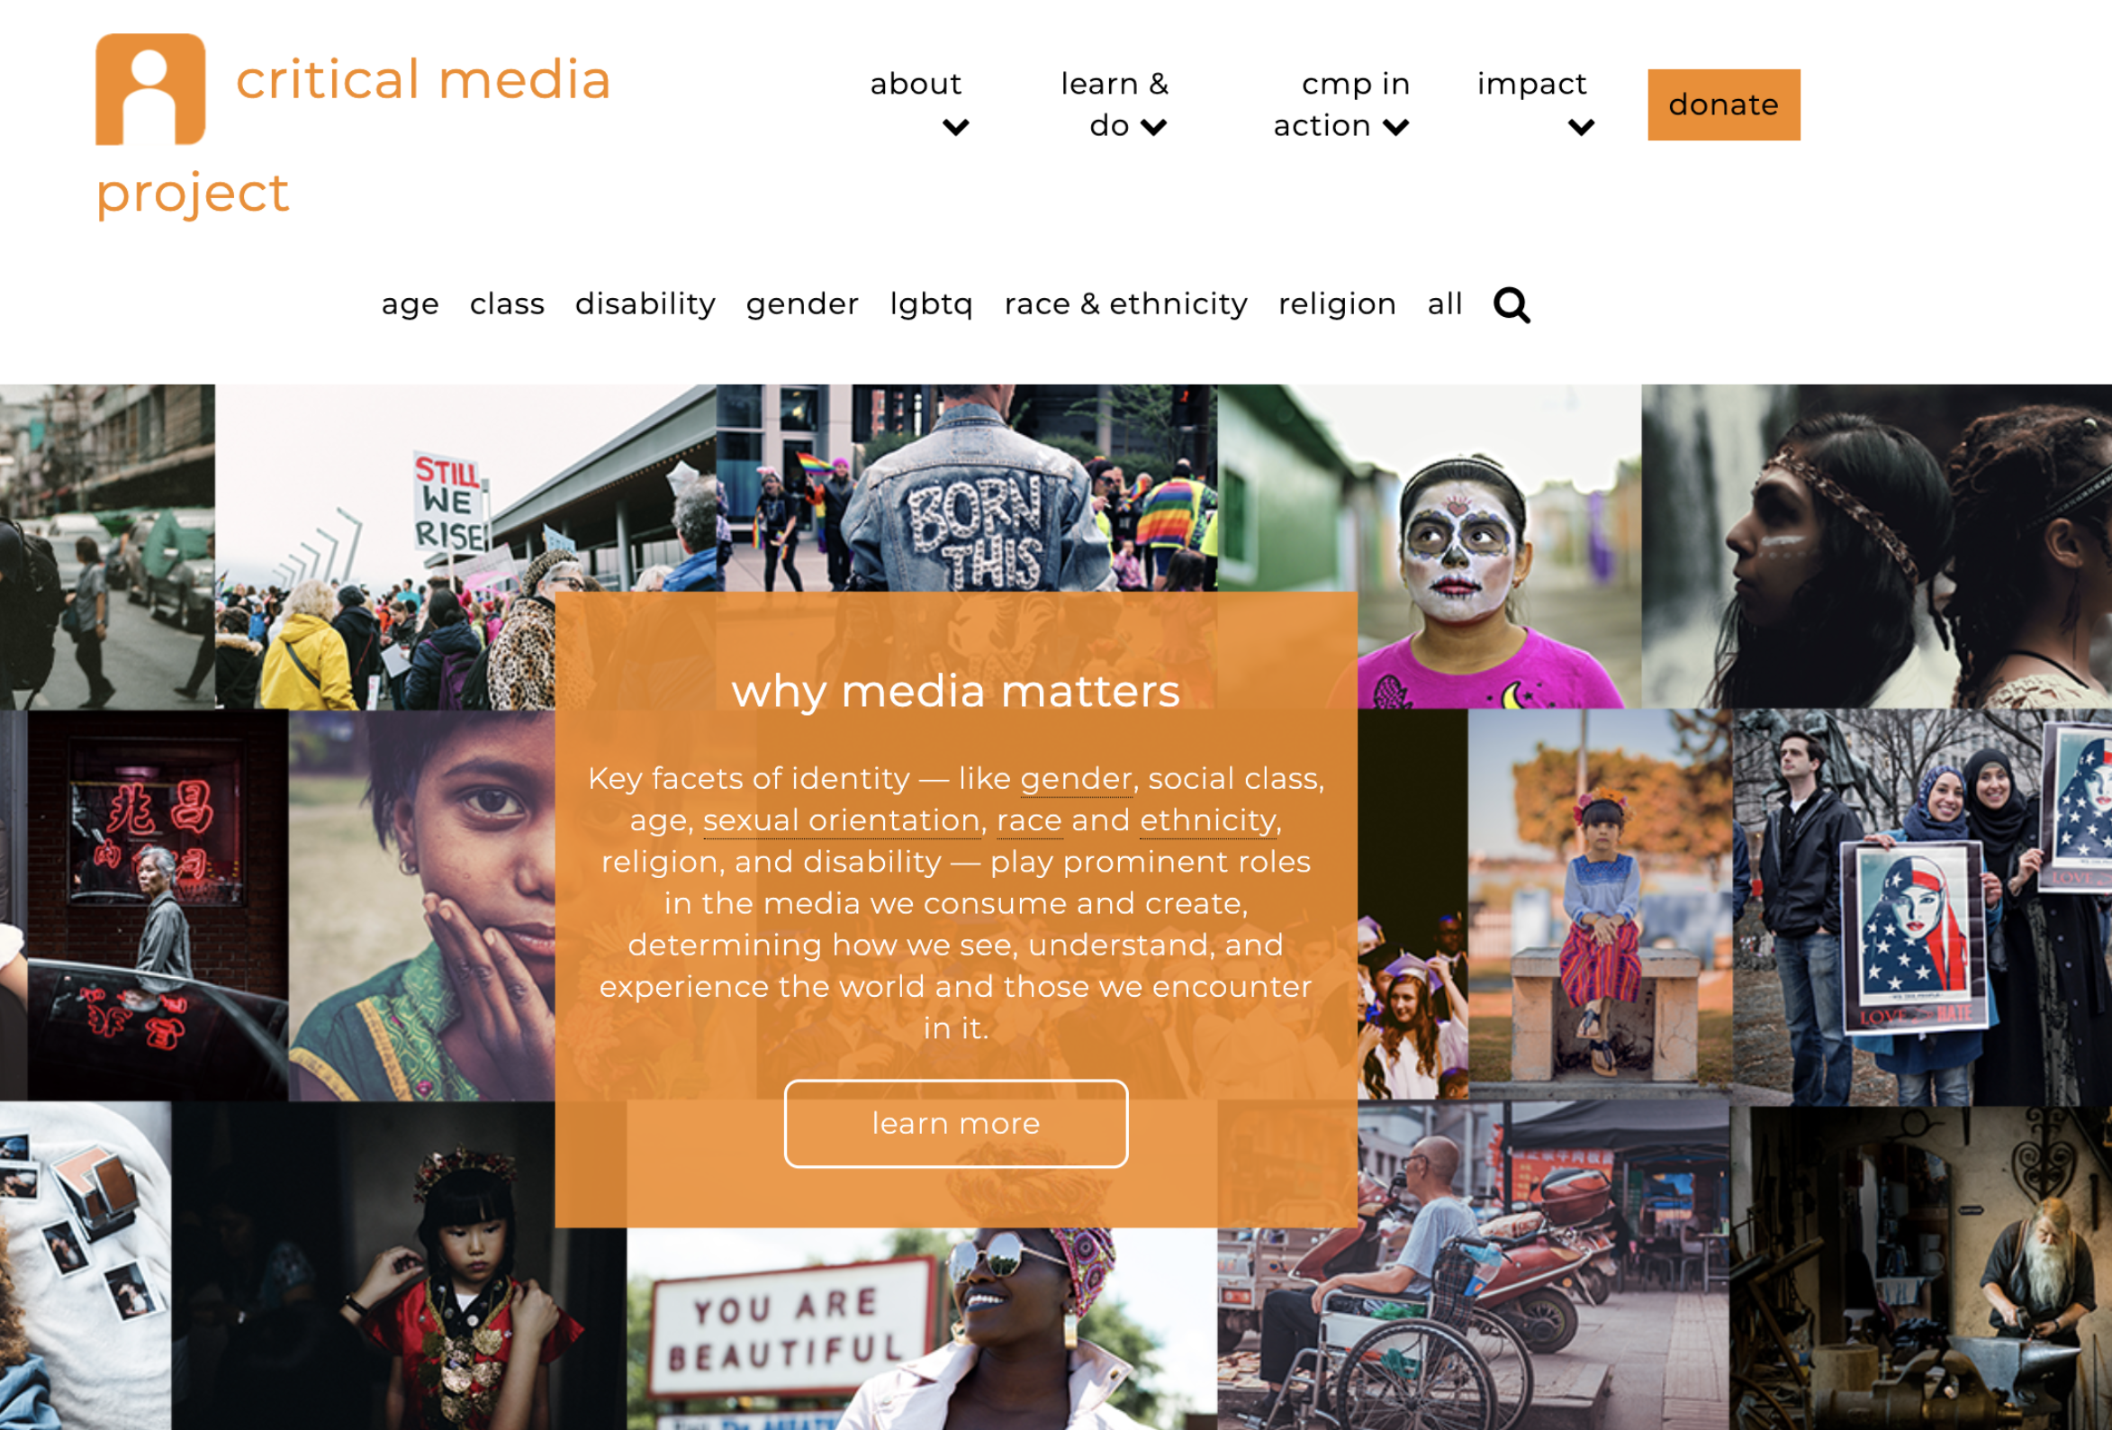Click the donate button
This screenshot has height=1430, width=2112.
coord(1724,104)
